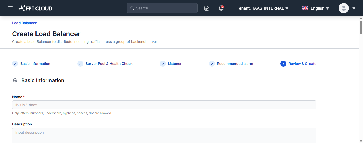Screen dimensions: 363x143
Task: Click the UK flag language icon
Action: 305,8
